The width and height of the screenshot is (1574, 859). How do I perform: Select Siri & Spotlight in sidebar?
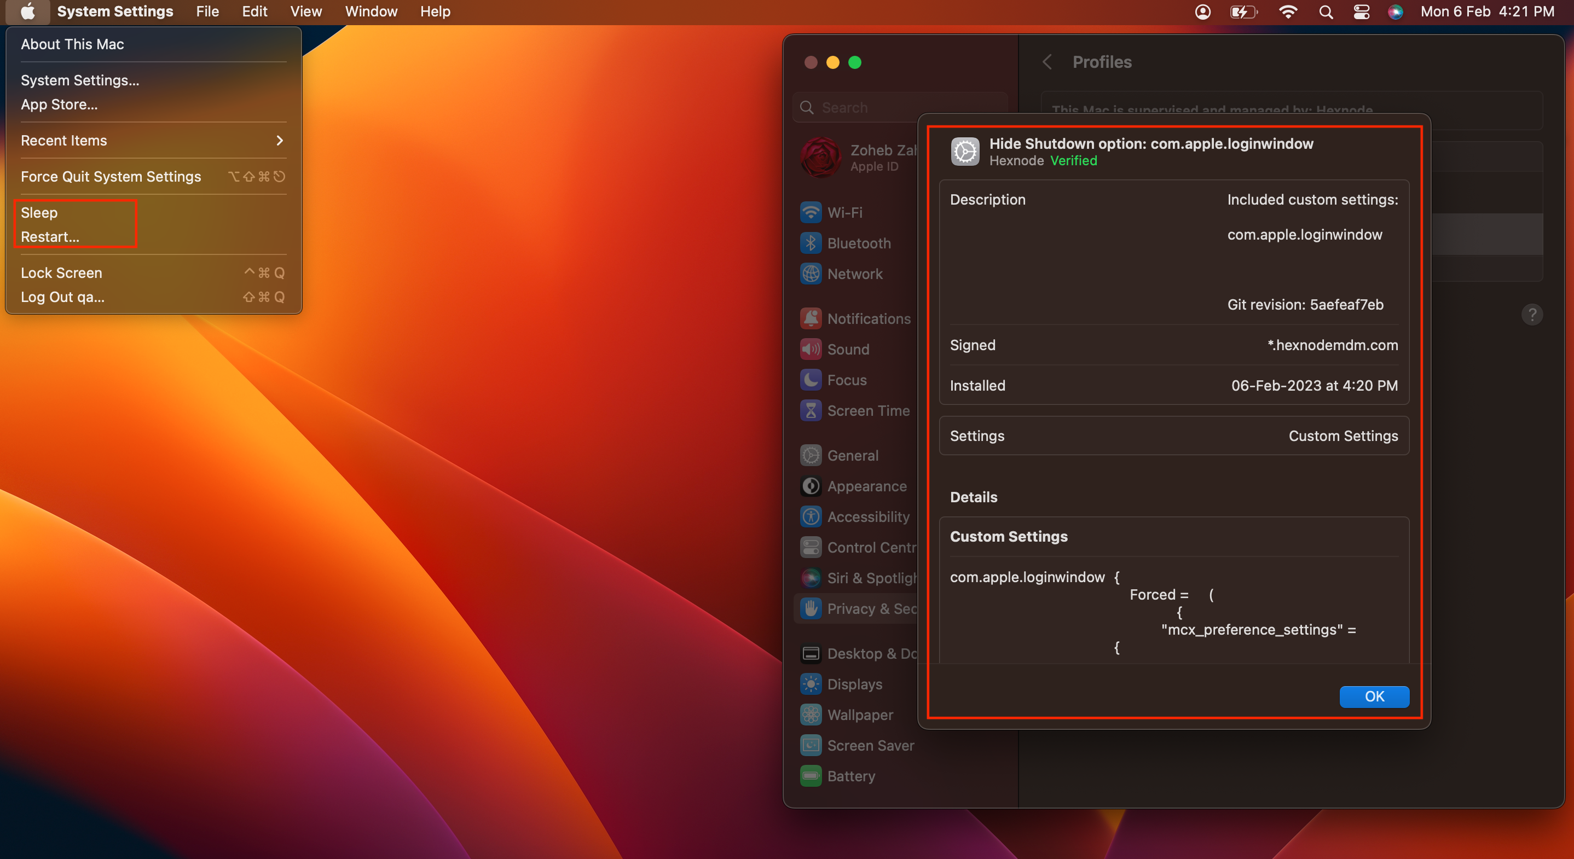coord(857,578)
